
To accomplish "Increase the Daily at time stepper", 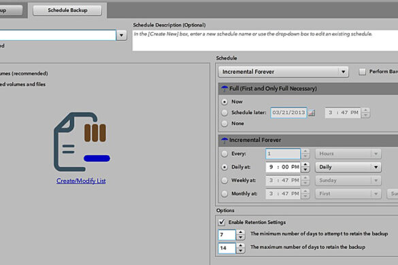I will pos(305,164).
